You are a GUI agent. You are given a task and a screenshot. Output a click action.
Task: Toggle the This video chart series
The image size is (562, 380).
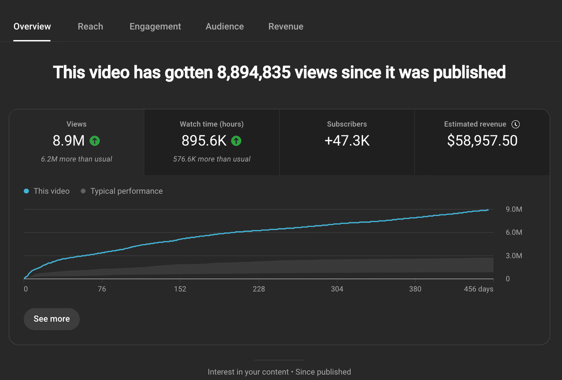(46, 191)
